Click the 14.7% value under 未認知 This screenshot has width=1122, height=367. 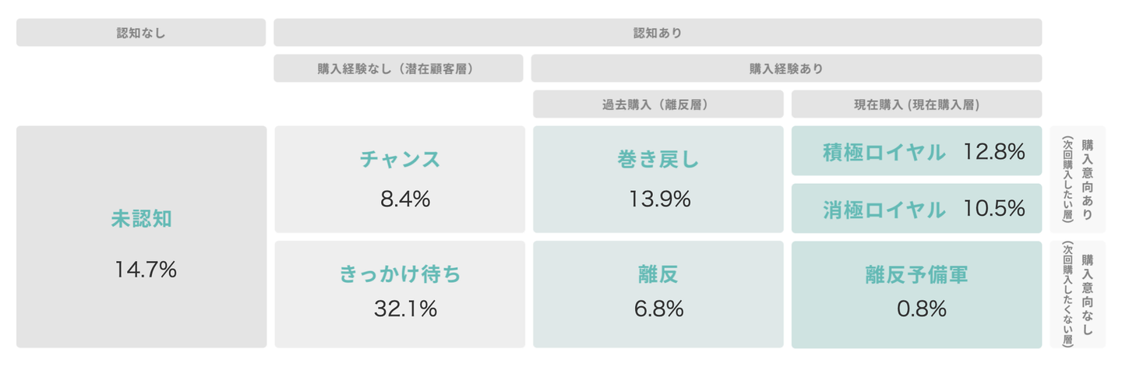146,270
